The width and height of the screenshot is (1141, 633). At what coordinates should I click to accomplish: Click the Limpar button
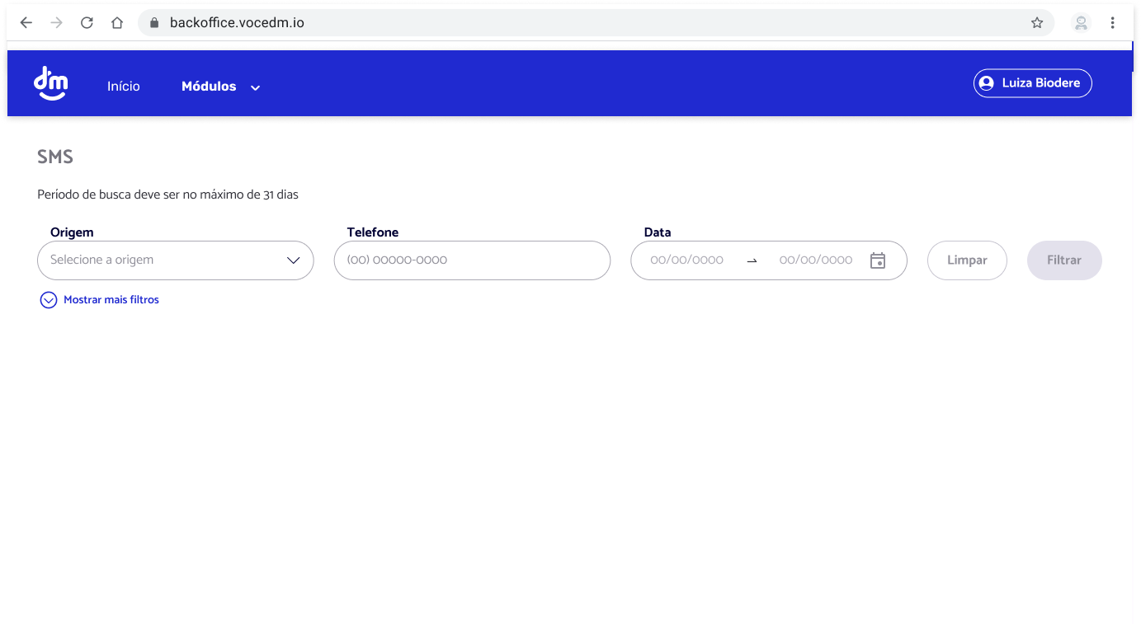[x=967, y=260]
